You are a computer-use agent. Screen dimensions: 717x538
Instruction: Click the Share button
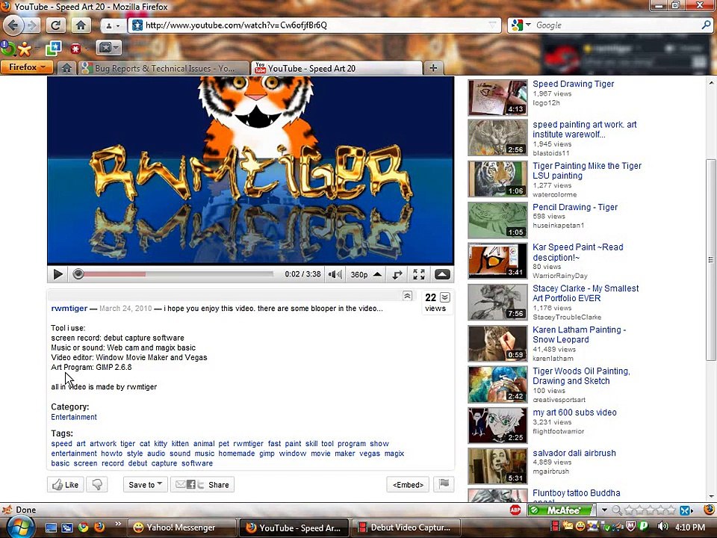202,484
